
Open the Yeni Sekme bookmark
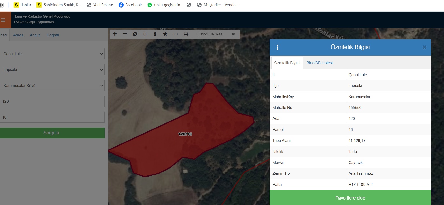coord(100,5)
